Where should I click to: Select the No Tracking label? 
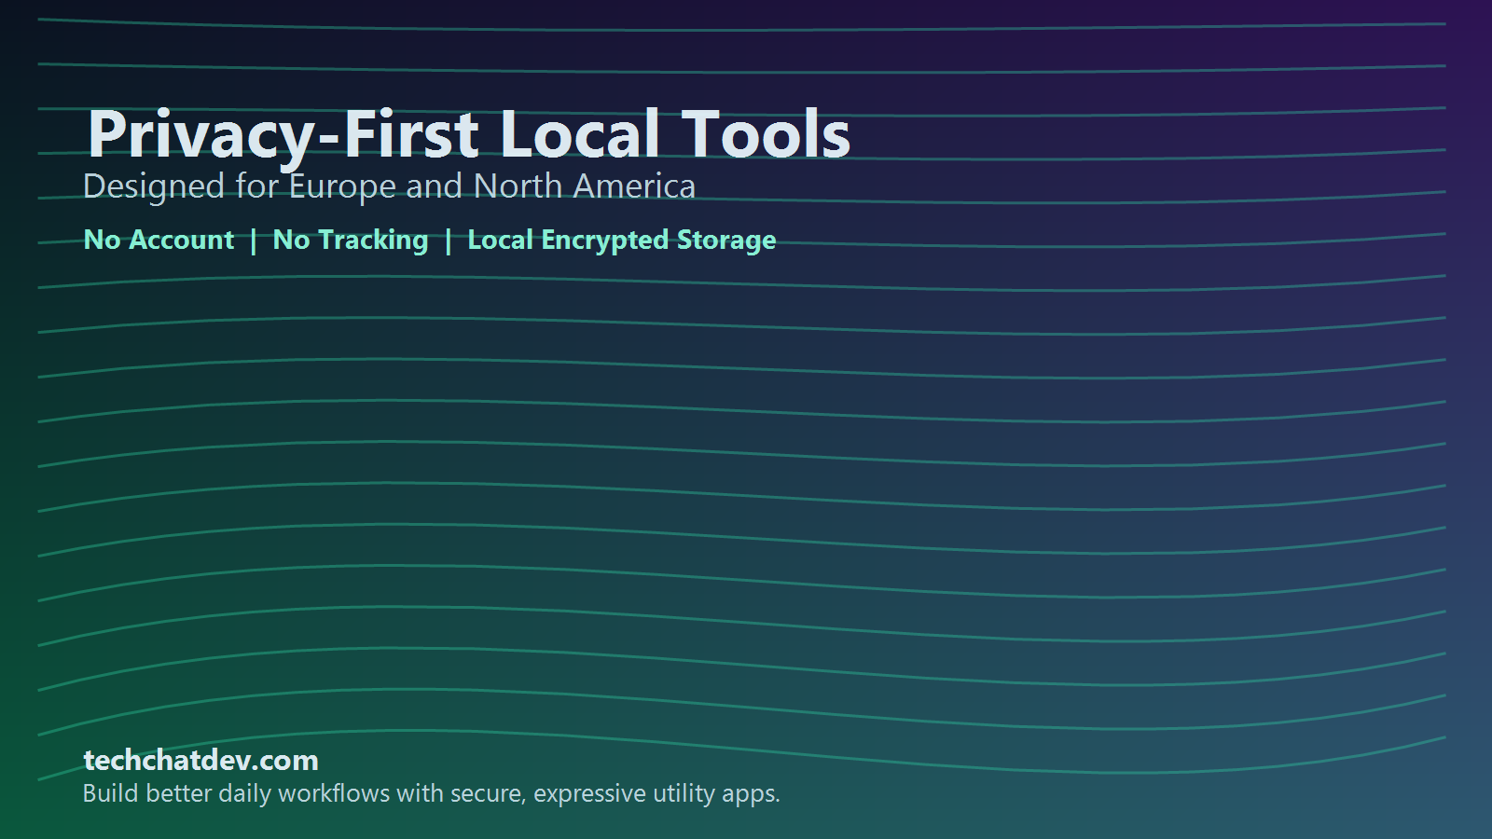[349, 240]
